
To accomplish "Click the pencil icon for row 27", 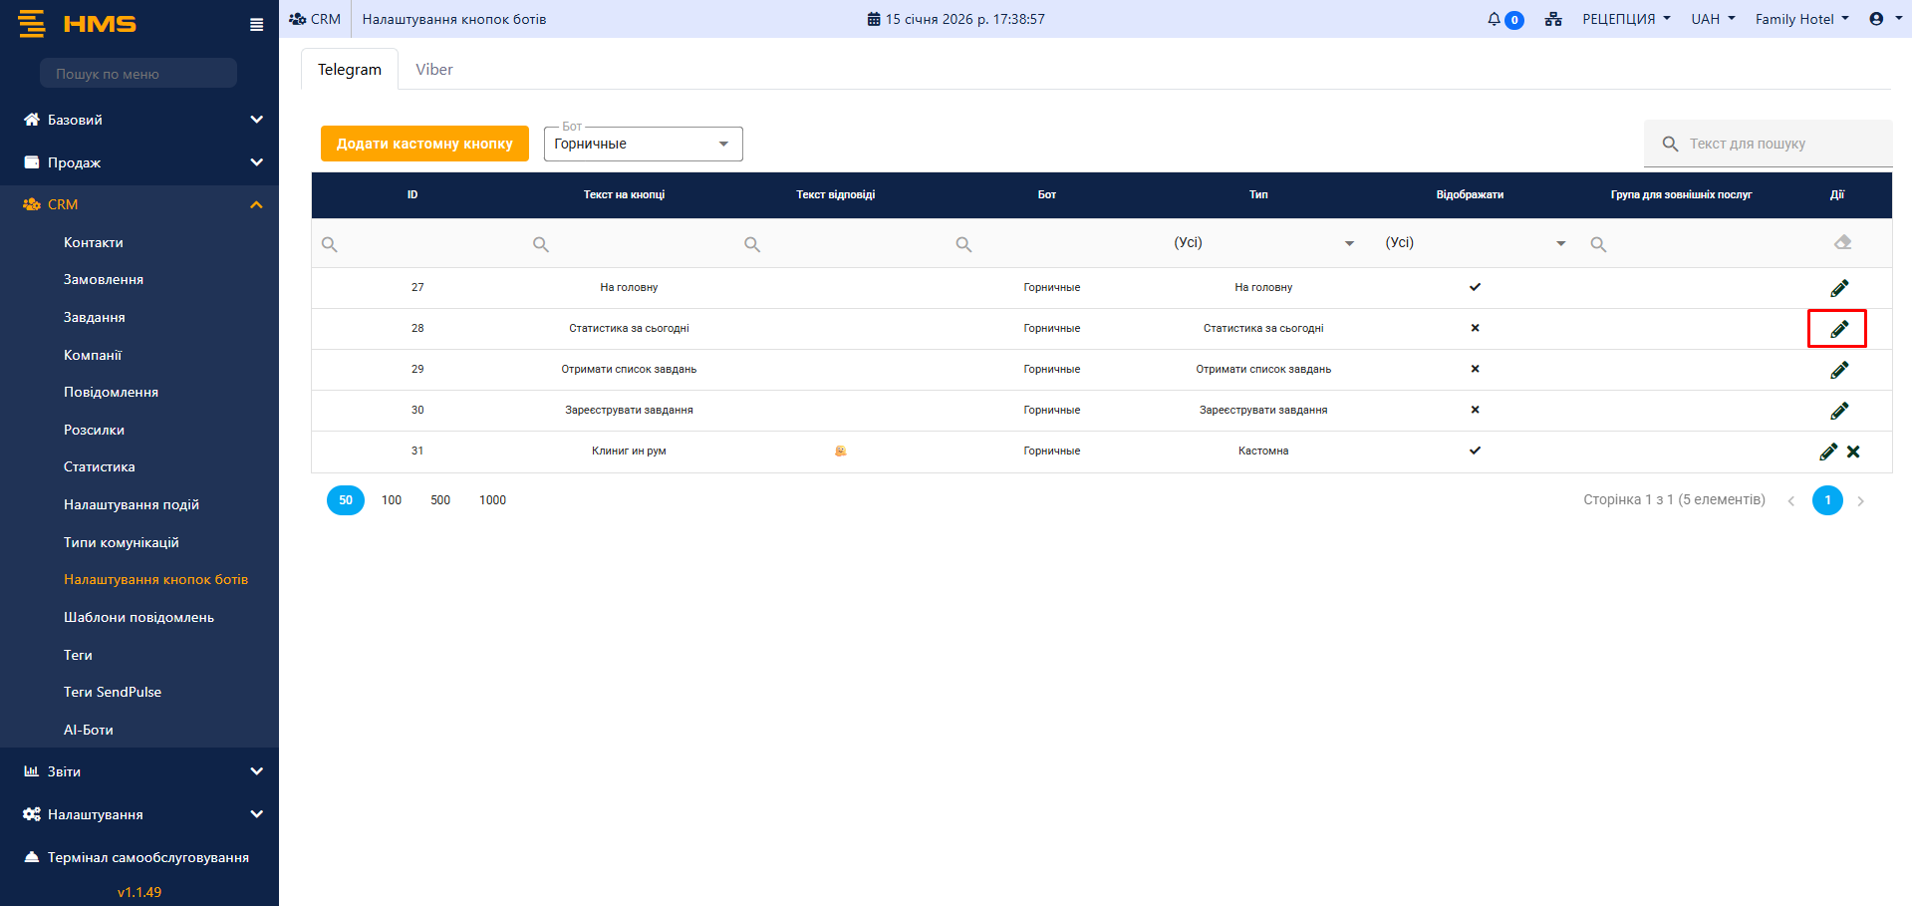I will click(x=1838, y=288).
